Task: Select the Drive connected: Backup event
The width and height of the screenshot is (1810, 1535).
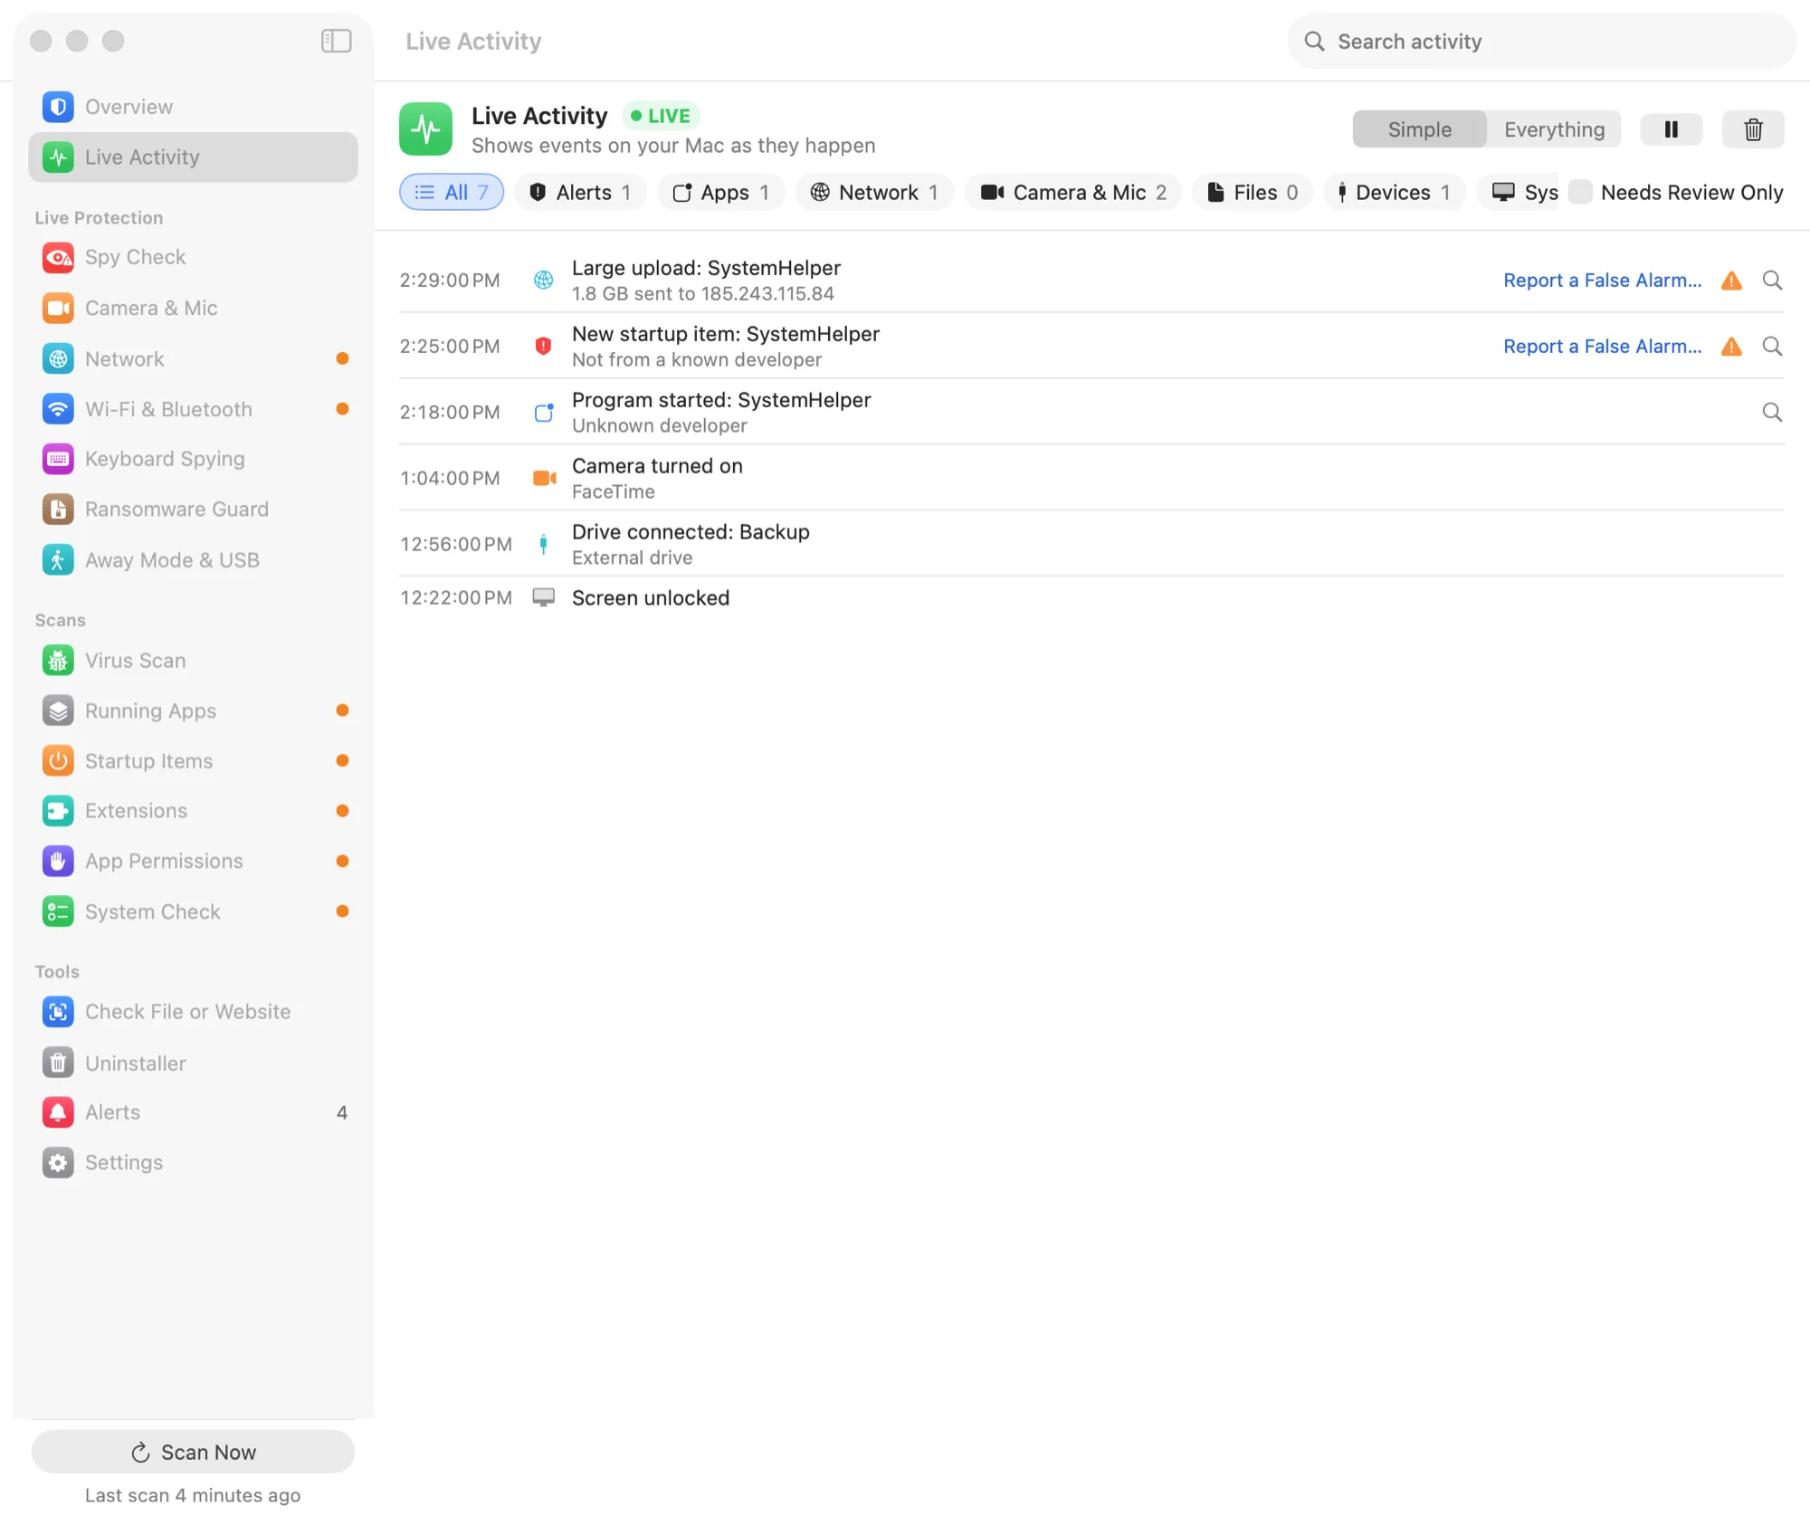Action: click(1091, 544)
